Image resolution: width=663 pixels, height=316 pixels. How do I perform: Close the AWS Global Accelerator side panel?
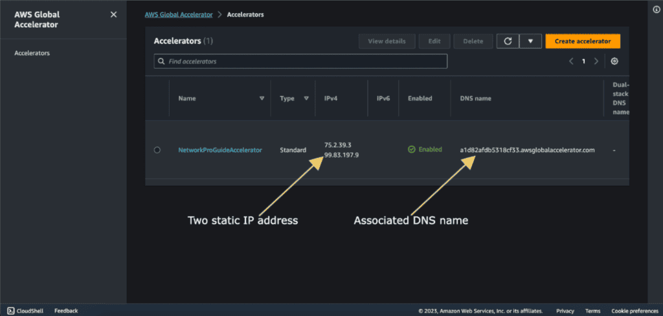(113, 15)
